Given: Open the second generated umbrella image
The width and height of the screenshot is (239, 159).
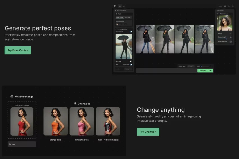Looking at the screenshot, I should (165, 39).
